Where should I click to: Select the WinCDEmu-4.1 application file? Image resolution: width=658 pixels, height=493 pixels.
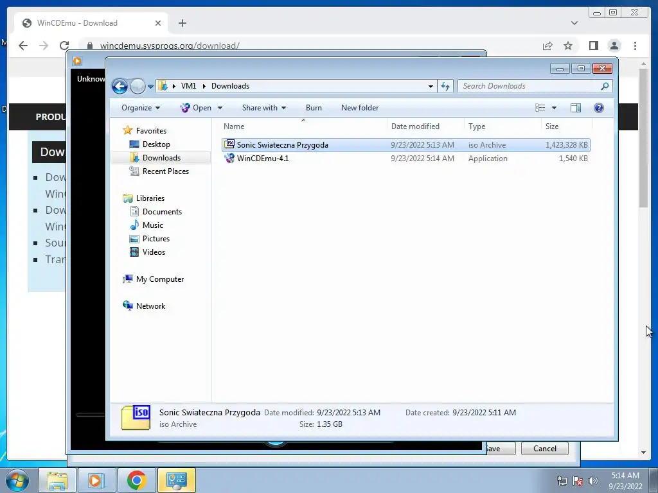coord(406,159)
